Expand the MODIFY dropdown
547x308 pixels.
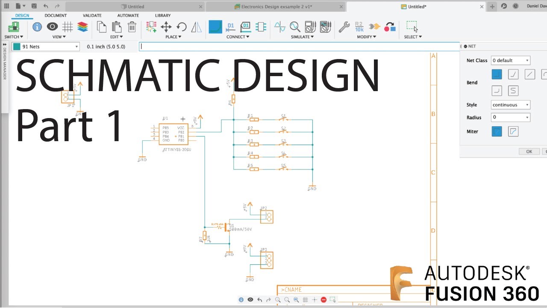367,37
